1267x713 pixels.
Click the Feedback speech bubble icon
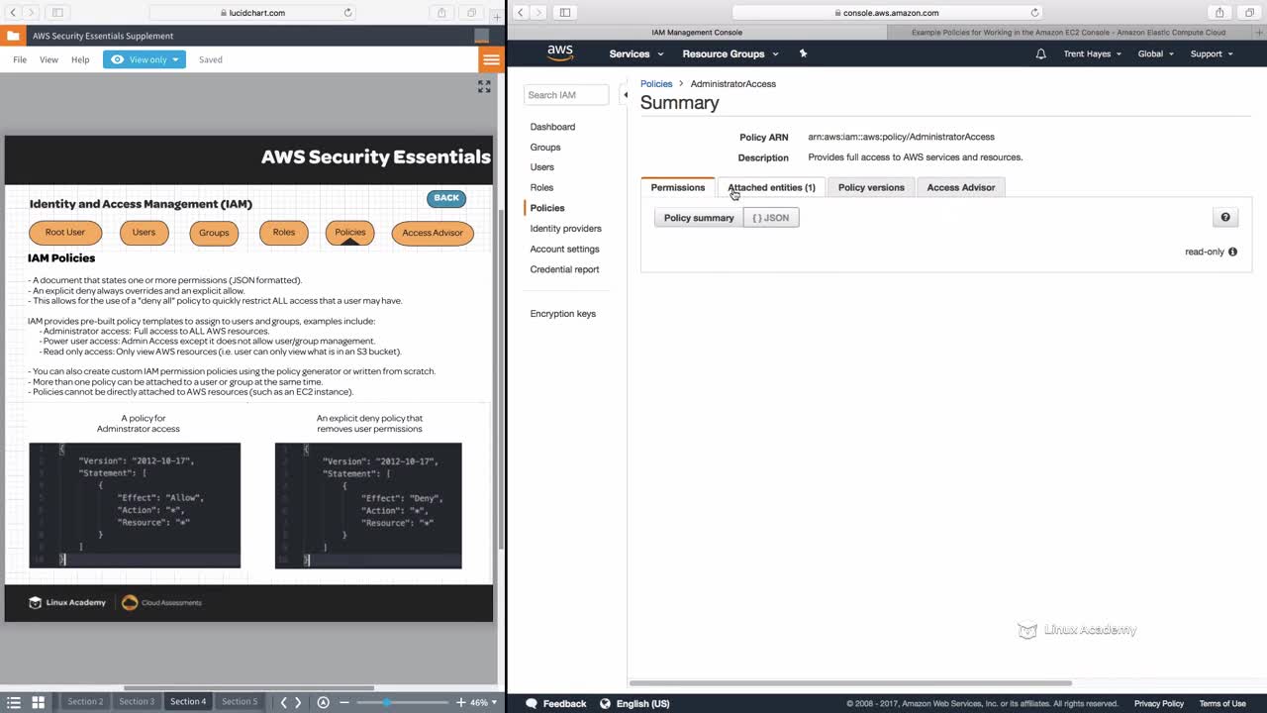pos(532,704)
